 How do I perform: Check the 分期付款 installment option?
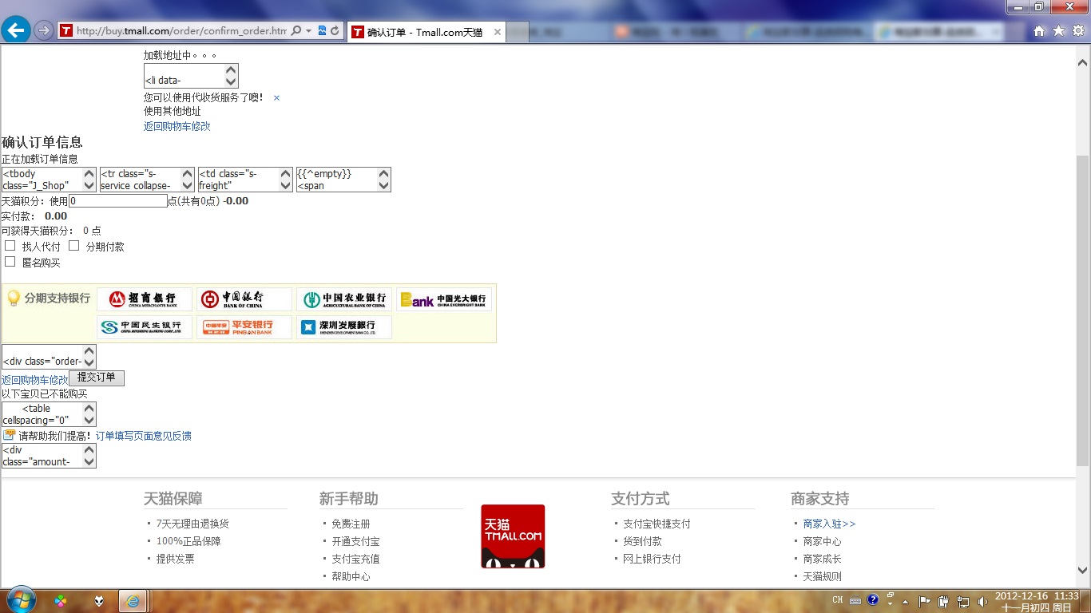[74, 246]
